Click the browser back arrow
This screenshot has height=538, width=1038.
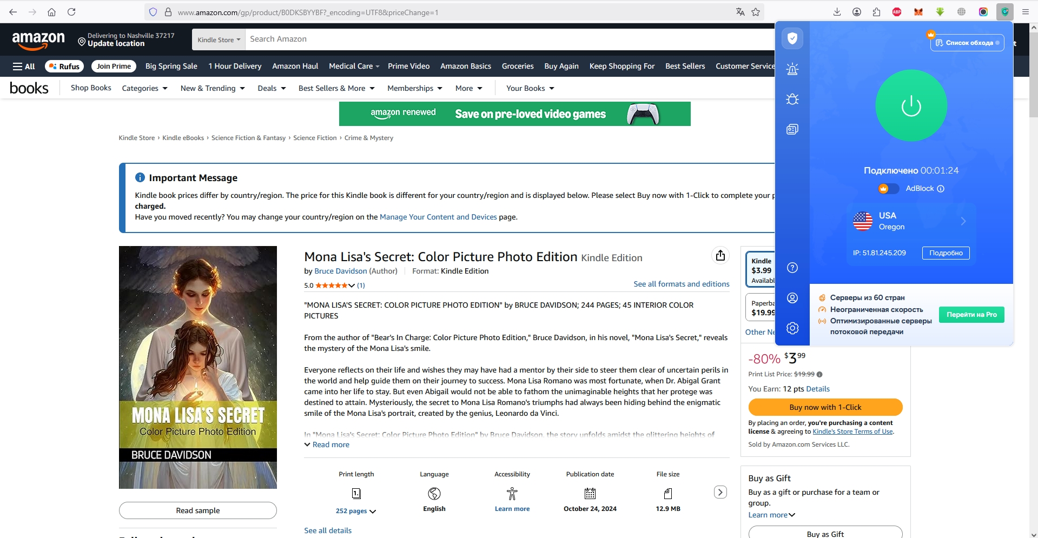coord(13,12)
